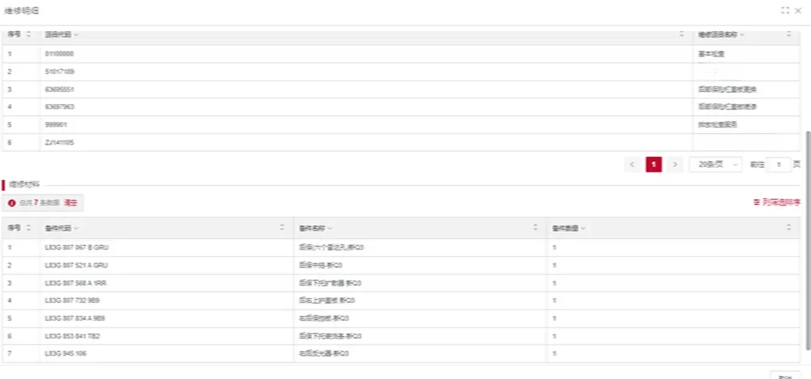
Task: Open the 维修项目名称 column filter chevron
Action: (x=742, y=35)
